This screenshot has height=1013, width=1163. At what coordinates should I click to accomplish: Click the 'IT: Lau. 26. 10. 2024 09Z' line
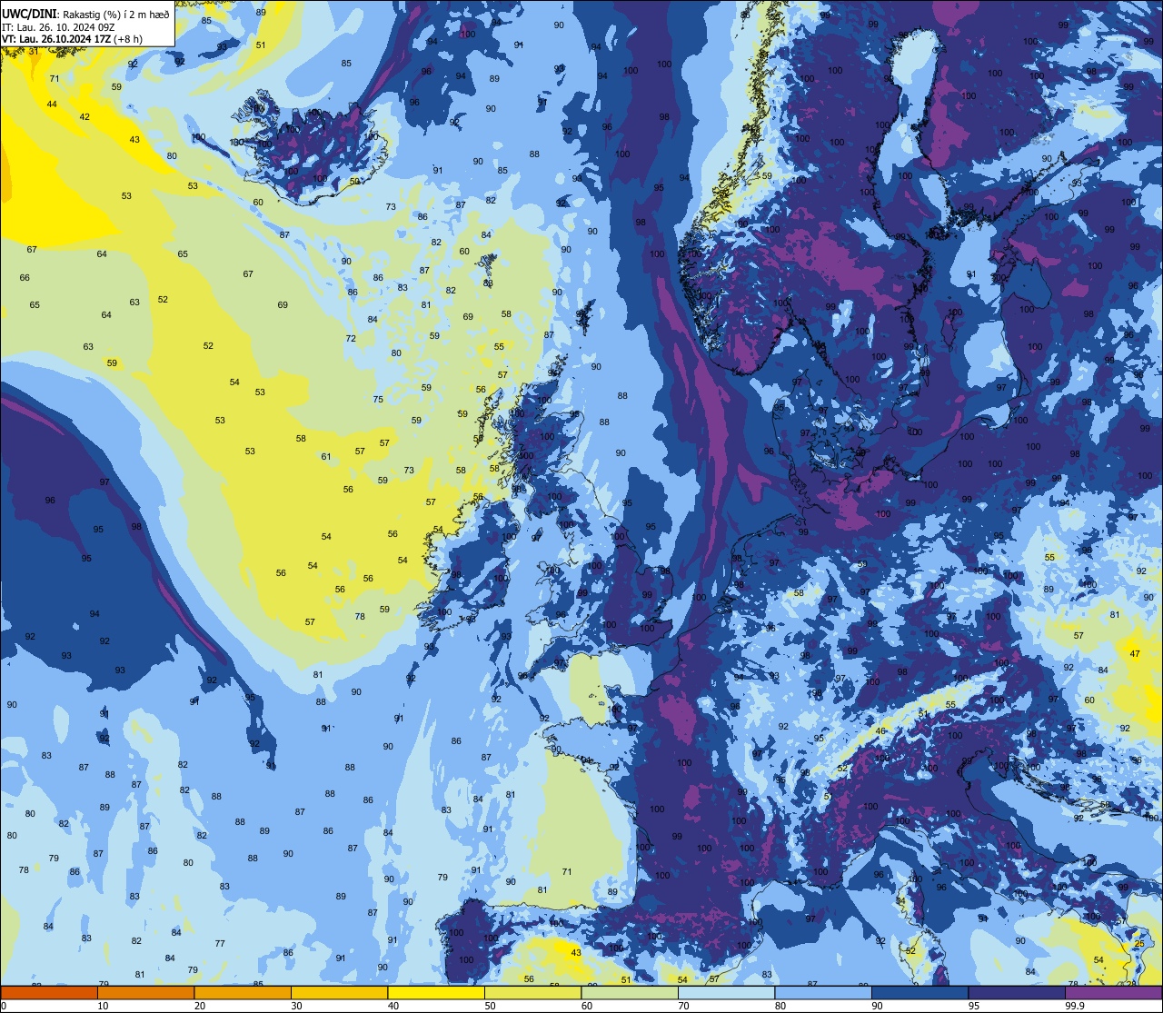pos(57,26)
